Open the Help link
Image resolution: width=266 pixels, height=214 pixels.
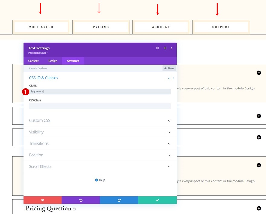(100, 180)
